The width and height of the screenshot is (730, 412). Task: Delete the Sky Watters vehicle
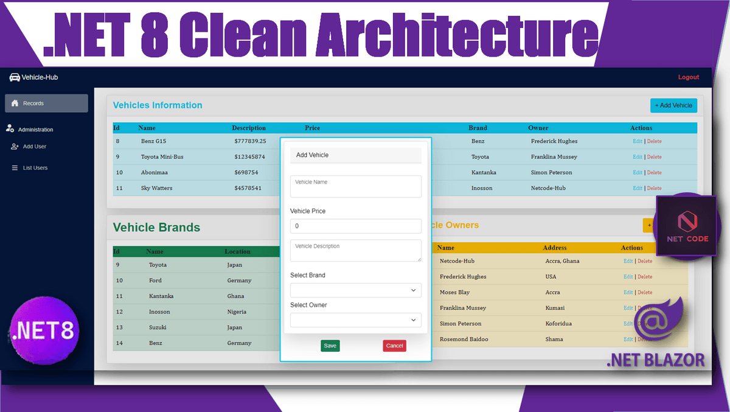[x=654, y=189]
